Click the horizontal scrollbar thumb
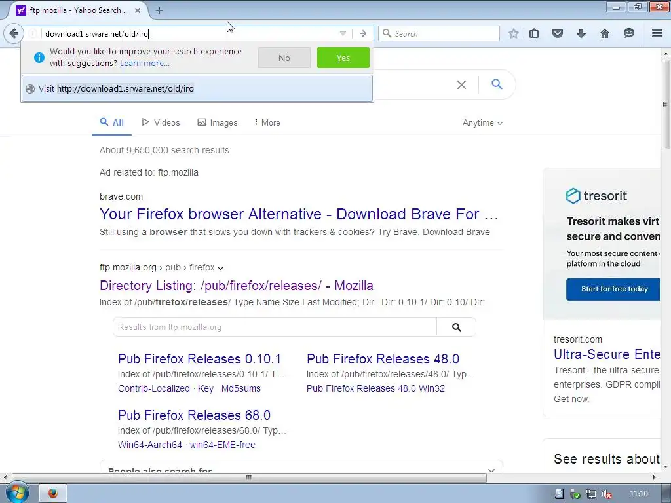This screenshot has width=671, height=503. coord(249,477)
